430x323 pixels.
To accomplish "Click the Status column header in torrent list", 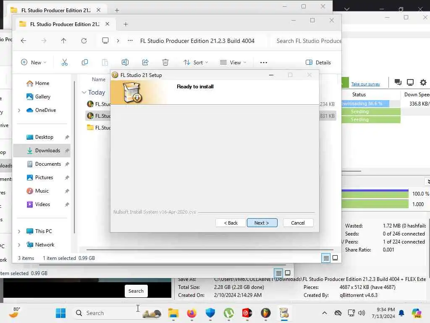I will [x=359, y=95].
